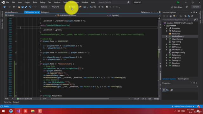
Task: Select Utilities.cs in Solution Explorer
Action: click(x=176, y=66)
